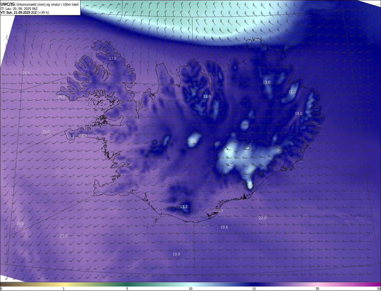Select the 30 tick label on the colorbar
This screenshot has height=291, width=381.
(x=317, y=289)
